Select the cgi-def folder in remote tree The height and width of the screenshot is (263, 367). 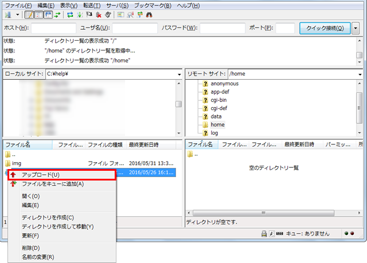click(219, 108)
